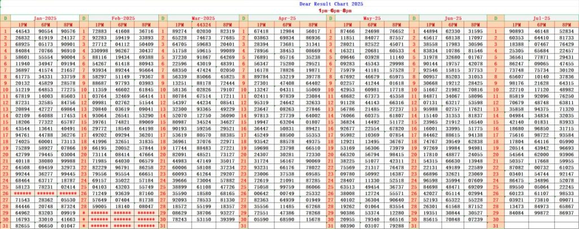579x229 pixels.
Task: Click cell 69388 in February 8PM
Action: [146, 57]
